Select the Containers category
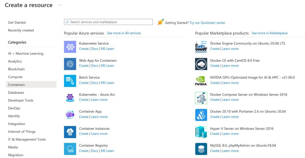This screenshot has height=158, width=305. tap(31, 85)
